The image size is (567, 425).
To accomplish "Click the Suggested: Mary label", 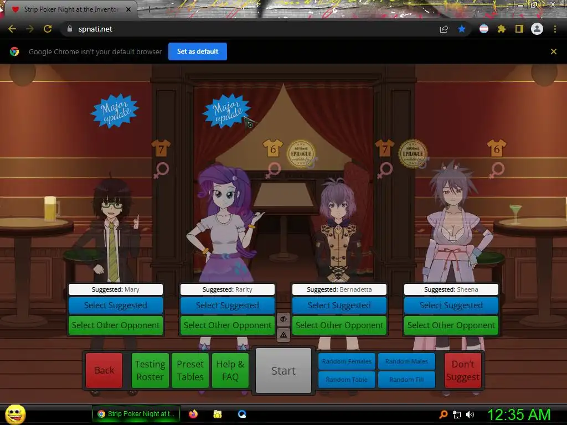I will (116, 289).
